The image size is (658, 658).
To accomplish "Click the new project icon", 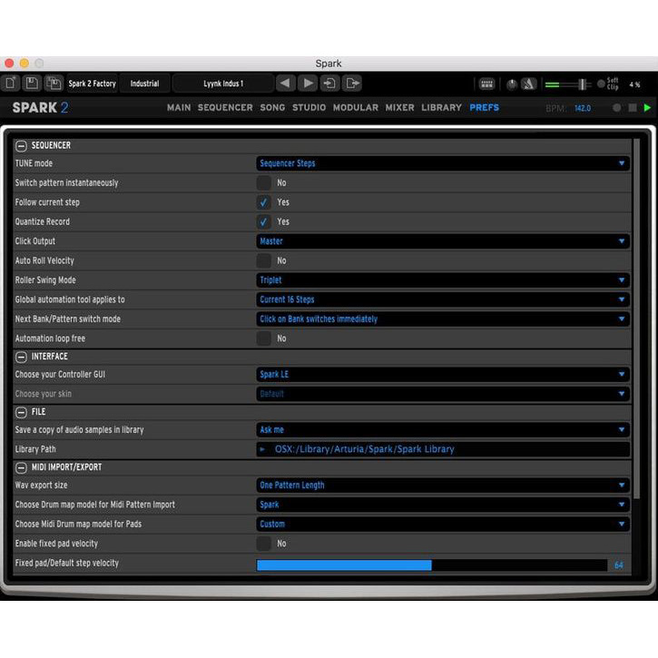I will coord(10,83).
